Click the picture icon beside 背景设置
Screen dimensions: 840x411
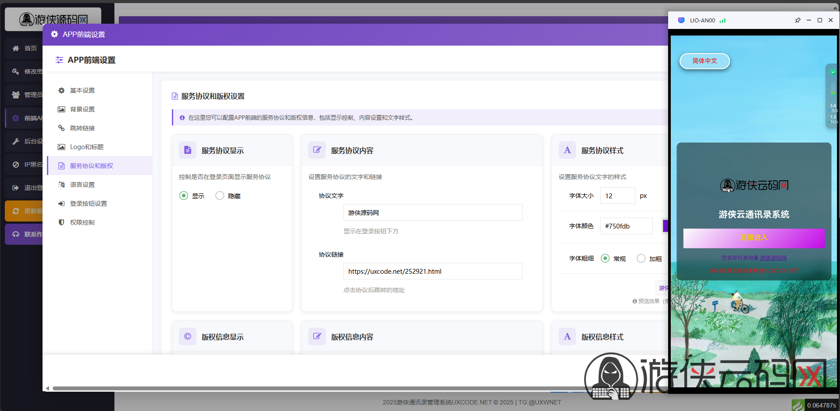coord(61,109)
